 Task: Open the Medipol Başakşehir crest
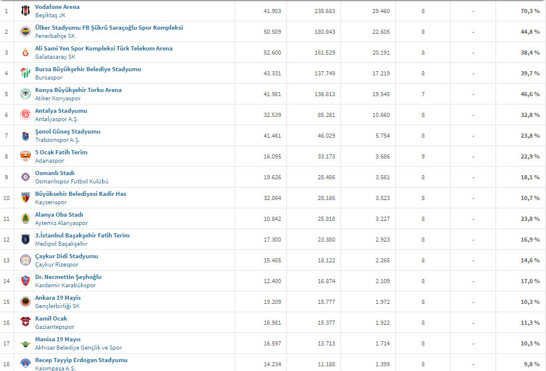point(26,239)
